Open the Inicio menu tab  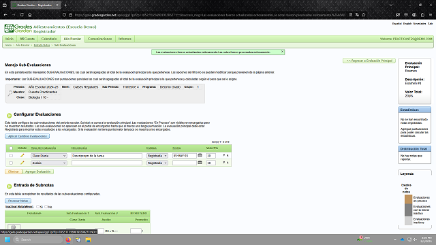pyautogui.click(x=10, y=39)
